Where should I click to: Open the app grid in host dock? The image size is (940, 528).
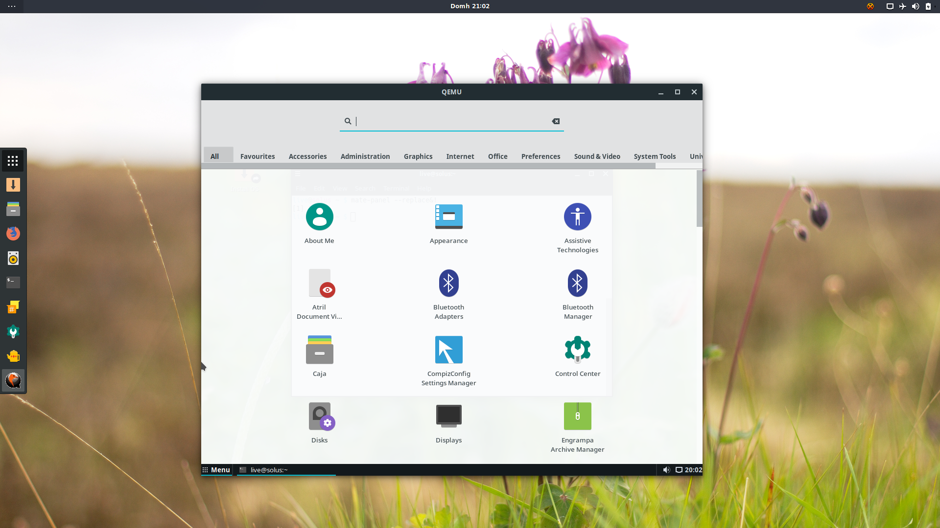13,161
